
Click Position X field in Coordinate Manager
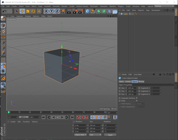coord(80,125)
